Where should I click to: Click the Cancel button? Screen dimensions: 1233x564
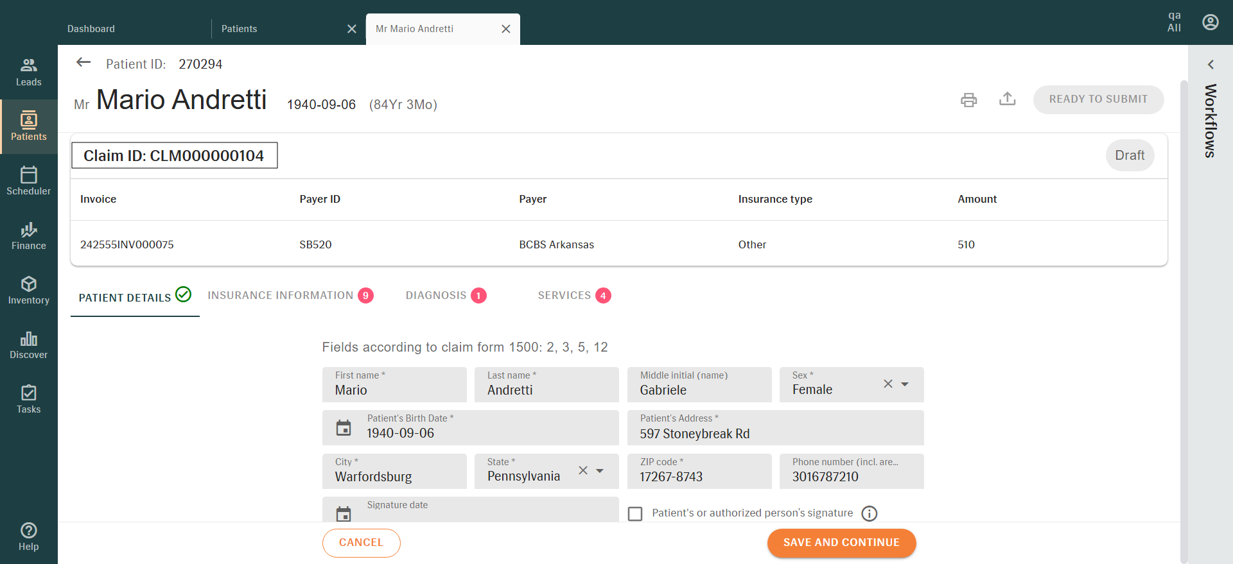tap(361, 543)
